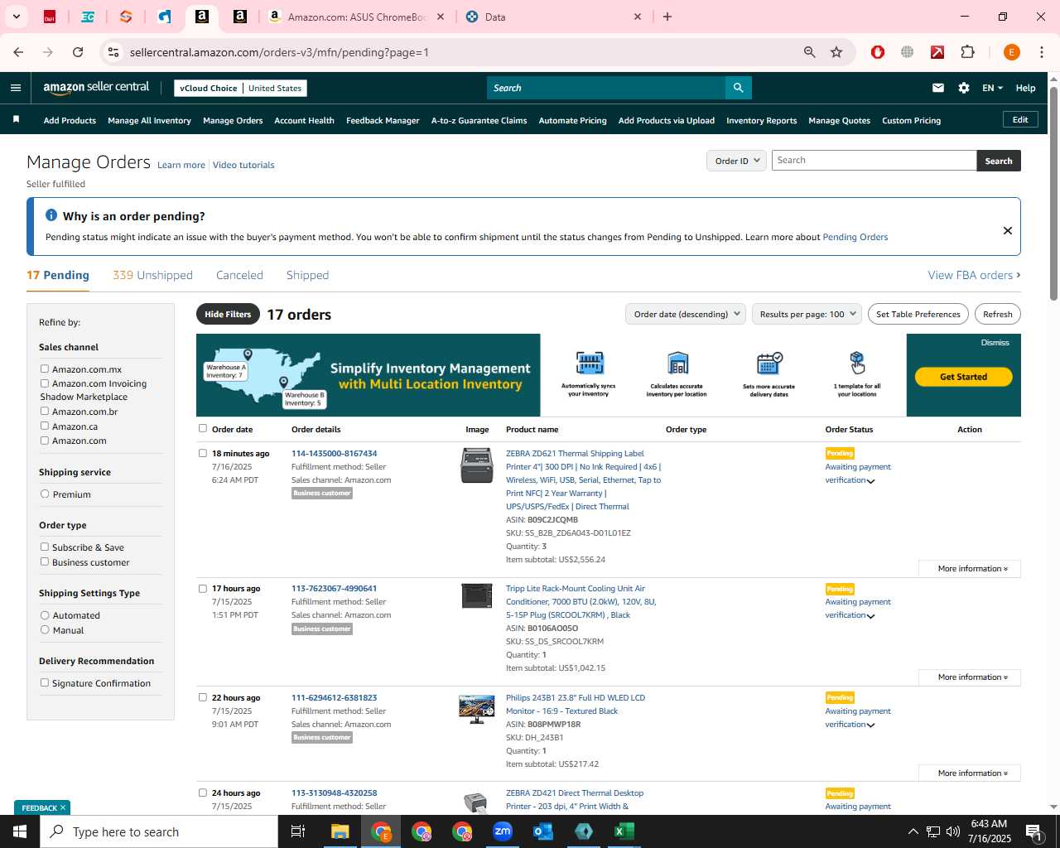Open Feedback Manager in the navbar
Screen dimensions: 1060x848
click(x=383, y=121)
